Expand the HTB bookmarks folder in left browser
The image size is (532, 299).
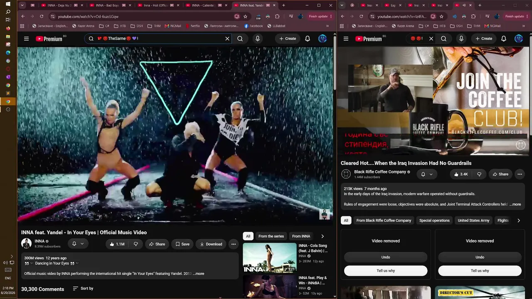(x=120, y=26)
